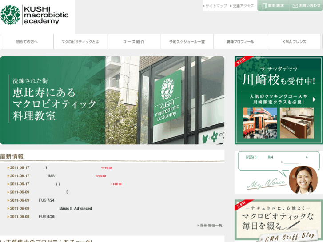Open the 2011-06-17 IMSI news entry
The height and width of the screenshot is (242, 323).
(57, 176)
